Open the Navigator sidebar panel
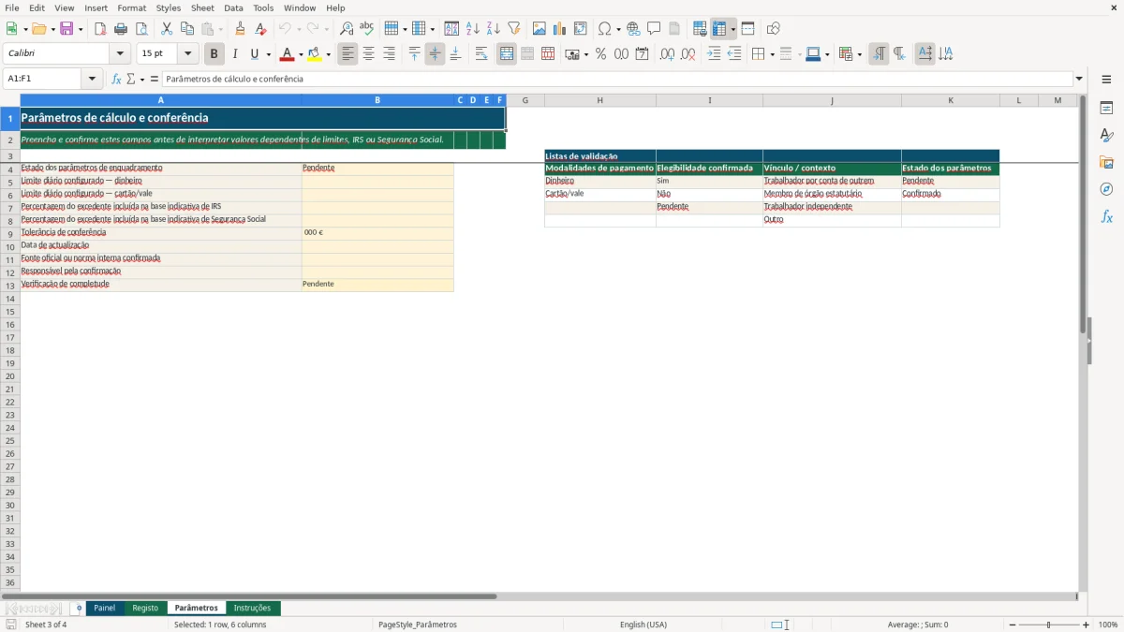The width and height of the screenshot is (1124, 632). (x=1106, y=189)
